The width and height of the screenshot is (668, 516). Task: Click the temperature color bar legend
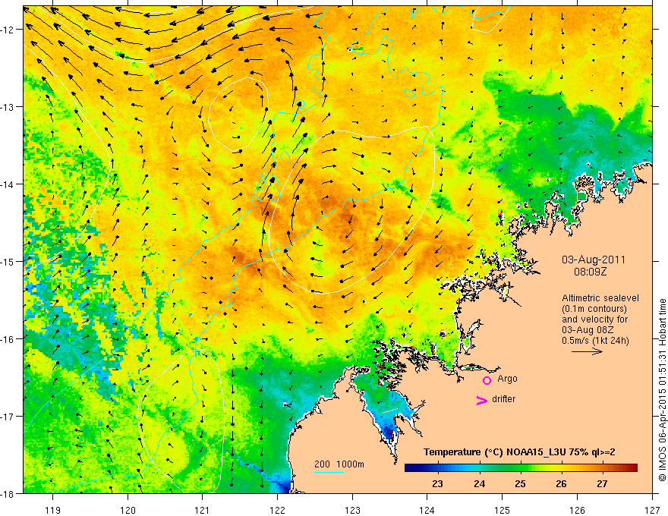pos(521,468)
